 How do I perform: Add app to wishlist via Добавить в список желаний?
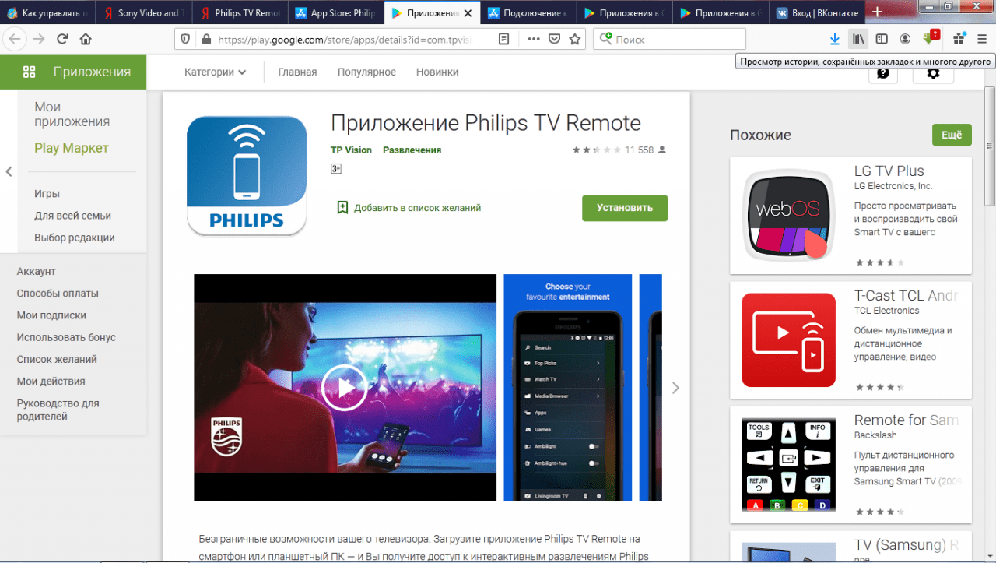tap(409, 208)
